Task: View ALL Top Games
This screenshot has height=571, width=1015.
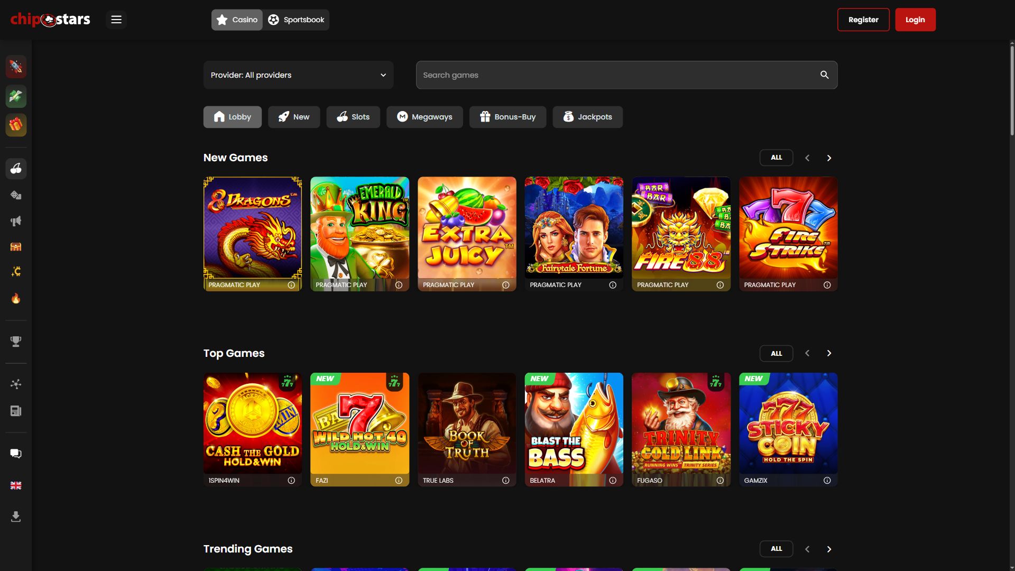Action: (776, 354)
